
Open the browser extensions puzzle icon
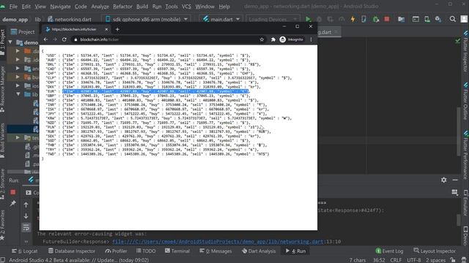point(273,39)
